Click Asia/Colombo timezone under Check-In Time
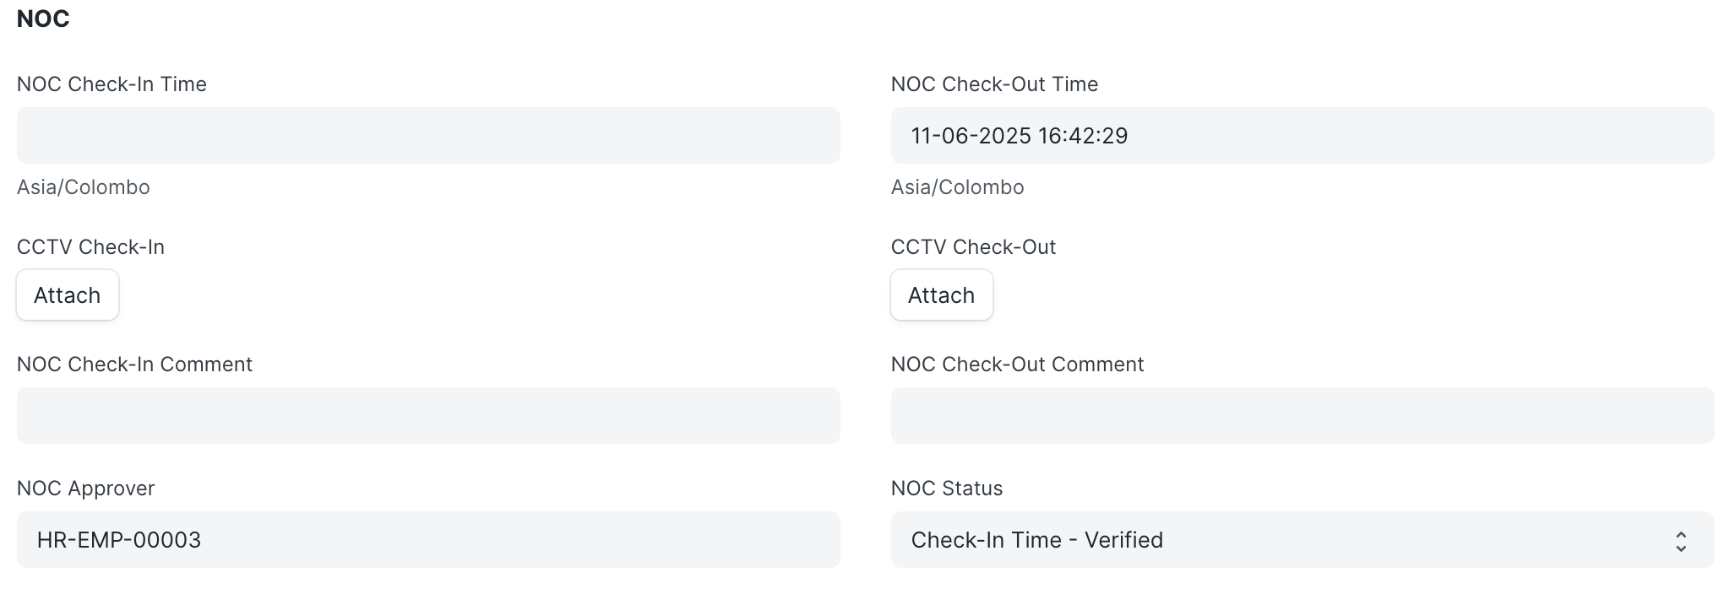 83,187
